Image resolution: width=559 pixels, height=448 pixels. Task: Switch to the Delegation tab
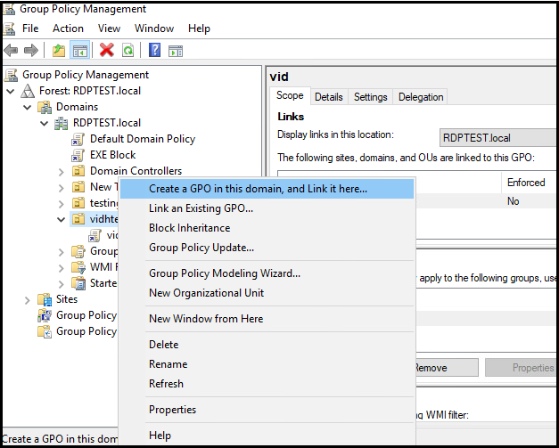click(421, 97)
